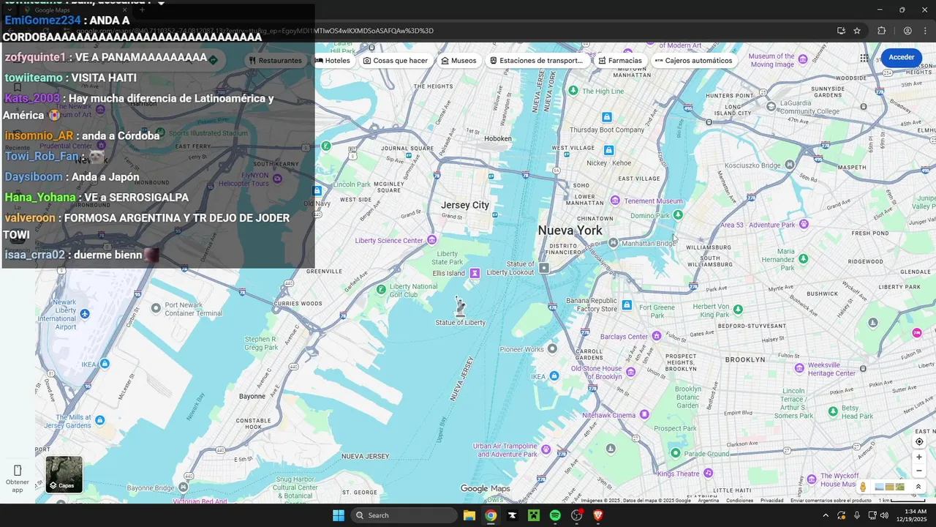
Task: Click the Pioneer Works label
Action: (x=522, y=350)
